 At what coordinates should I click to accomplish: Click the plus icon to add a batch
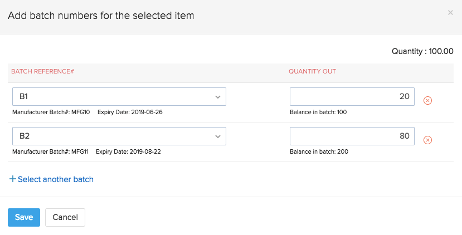click(13, 179)
